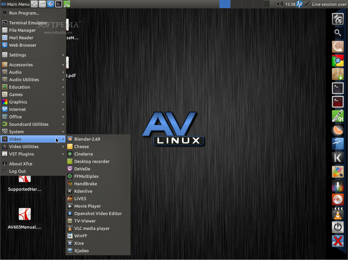The image size is (348, 260).
Task: Open Web Browser from menu
Action: [x=33, y=45]
